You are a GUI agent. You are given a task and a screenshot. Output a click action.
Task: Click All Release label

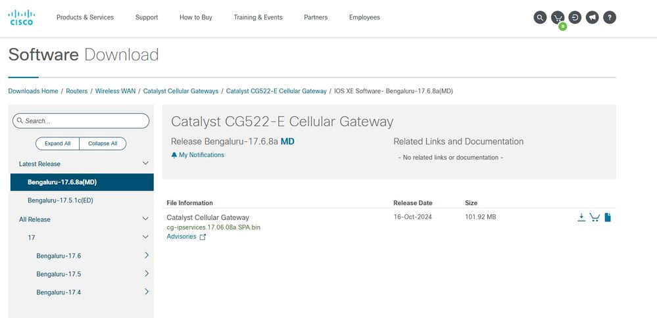point(34,219)
